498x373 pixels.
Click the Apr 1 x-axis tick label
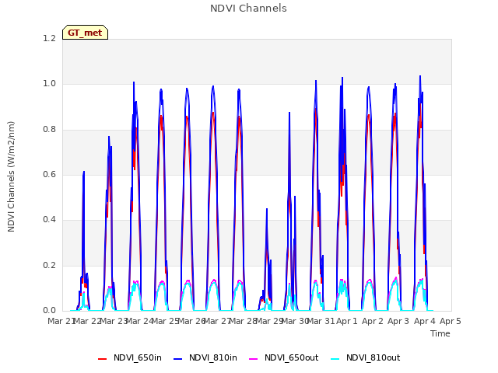click(x=347, y=321)
